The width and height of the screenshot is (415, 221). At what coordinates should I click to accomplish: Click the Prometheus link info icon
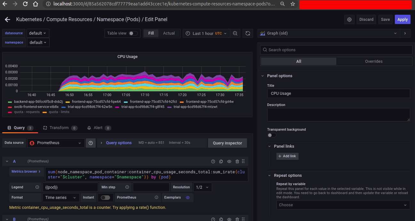point(156,198)
